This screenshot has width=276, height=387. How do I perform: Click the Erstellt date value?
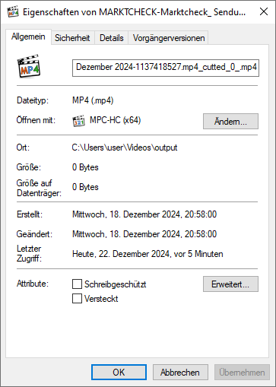pos(144,214)
